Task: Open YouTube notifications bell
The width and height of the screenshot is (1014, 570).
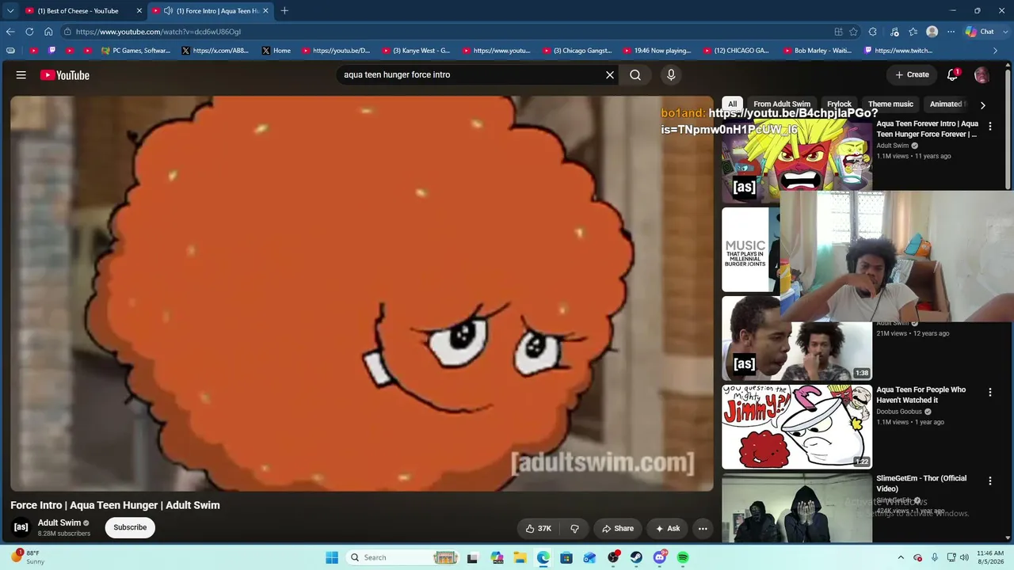Action: tap(952, 75)
